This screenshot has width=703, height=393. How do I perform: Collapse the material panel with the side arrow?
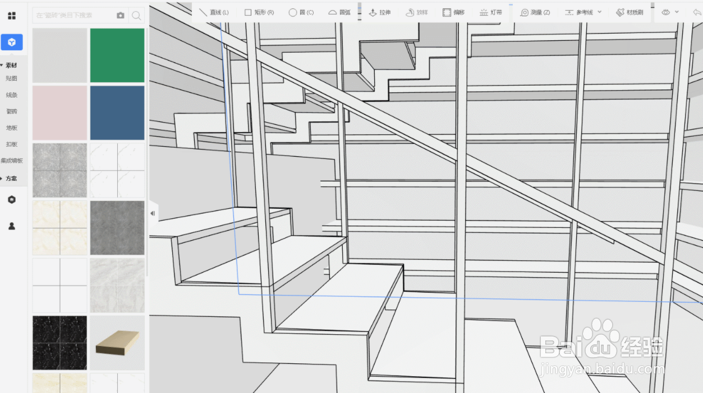tap(153, 213)
